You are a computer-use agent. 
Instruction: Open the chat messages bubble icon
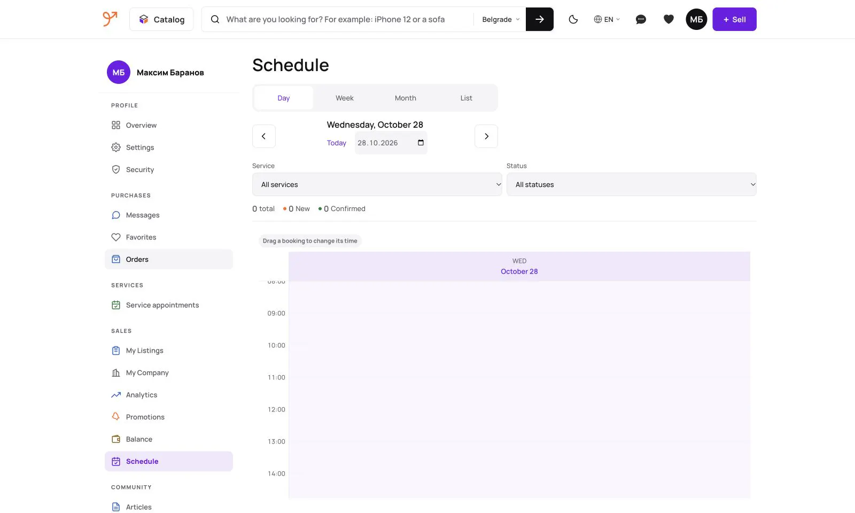pyautogui.click(x=641, y=19)
